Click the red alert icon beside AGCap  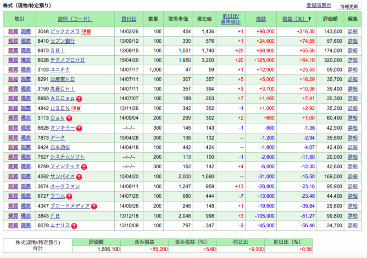click(79, 99)
